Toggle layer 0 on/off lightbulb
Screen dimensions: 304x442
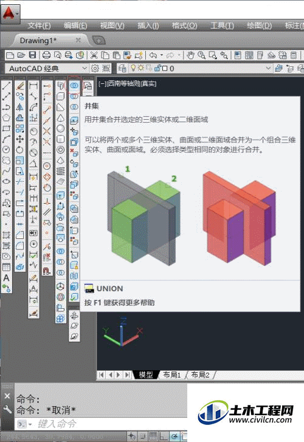[x=133, y=68]
